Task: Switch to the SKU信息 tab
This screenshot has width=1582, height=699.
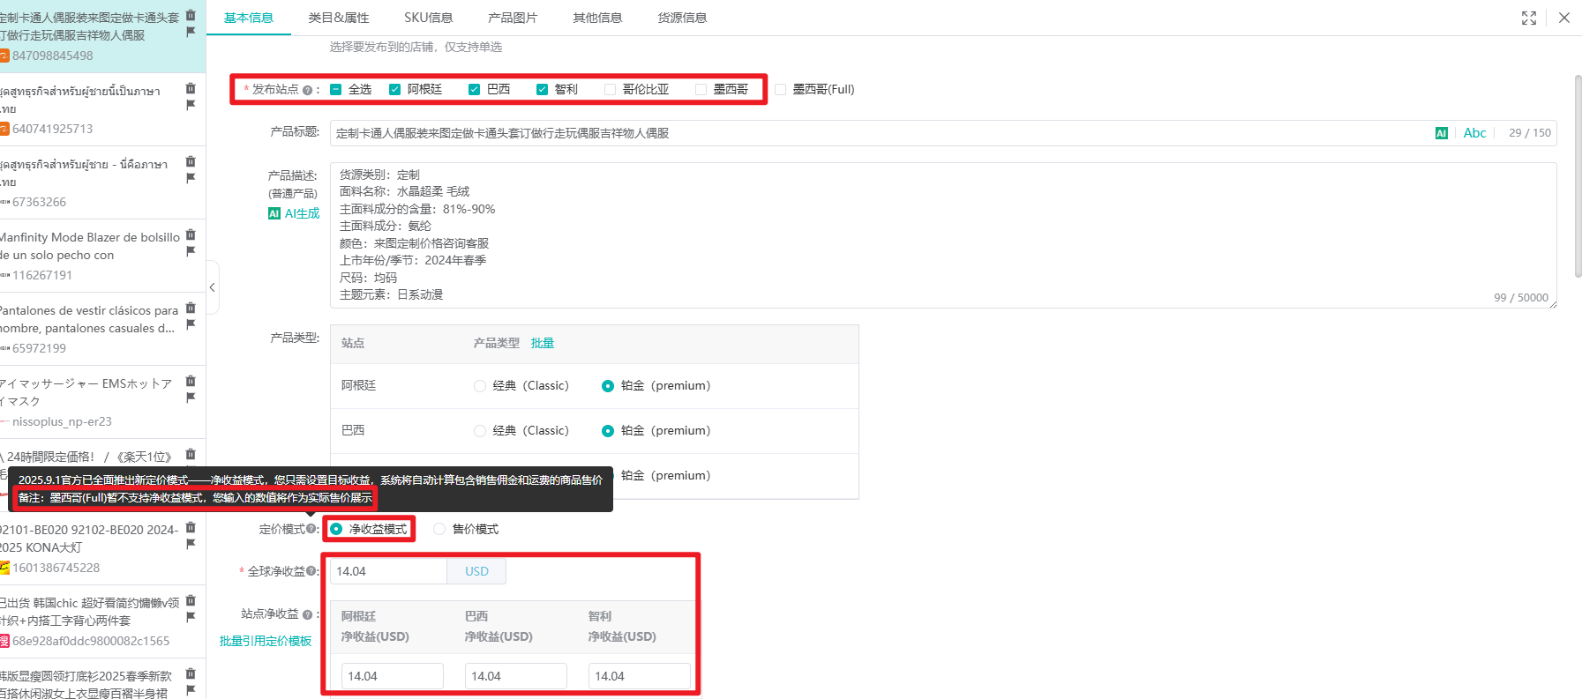Action: tap(429, 18)
